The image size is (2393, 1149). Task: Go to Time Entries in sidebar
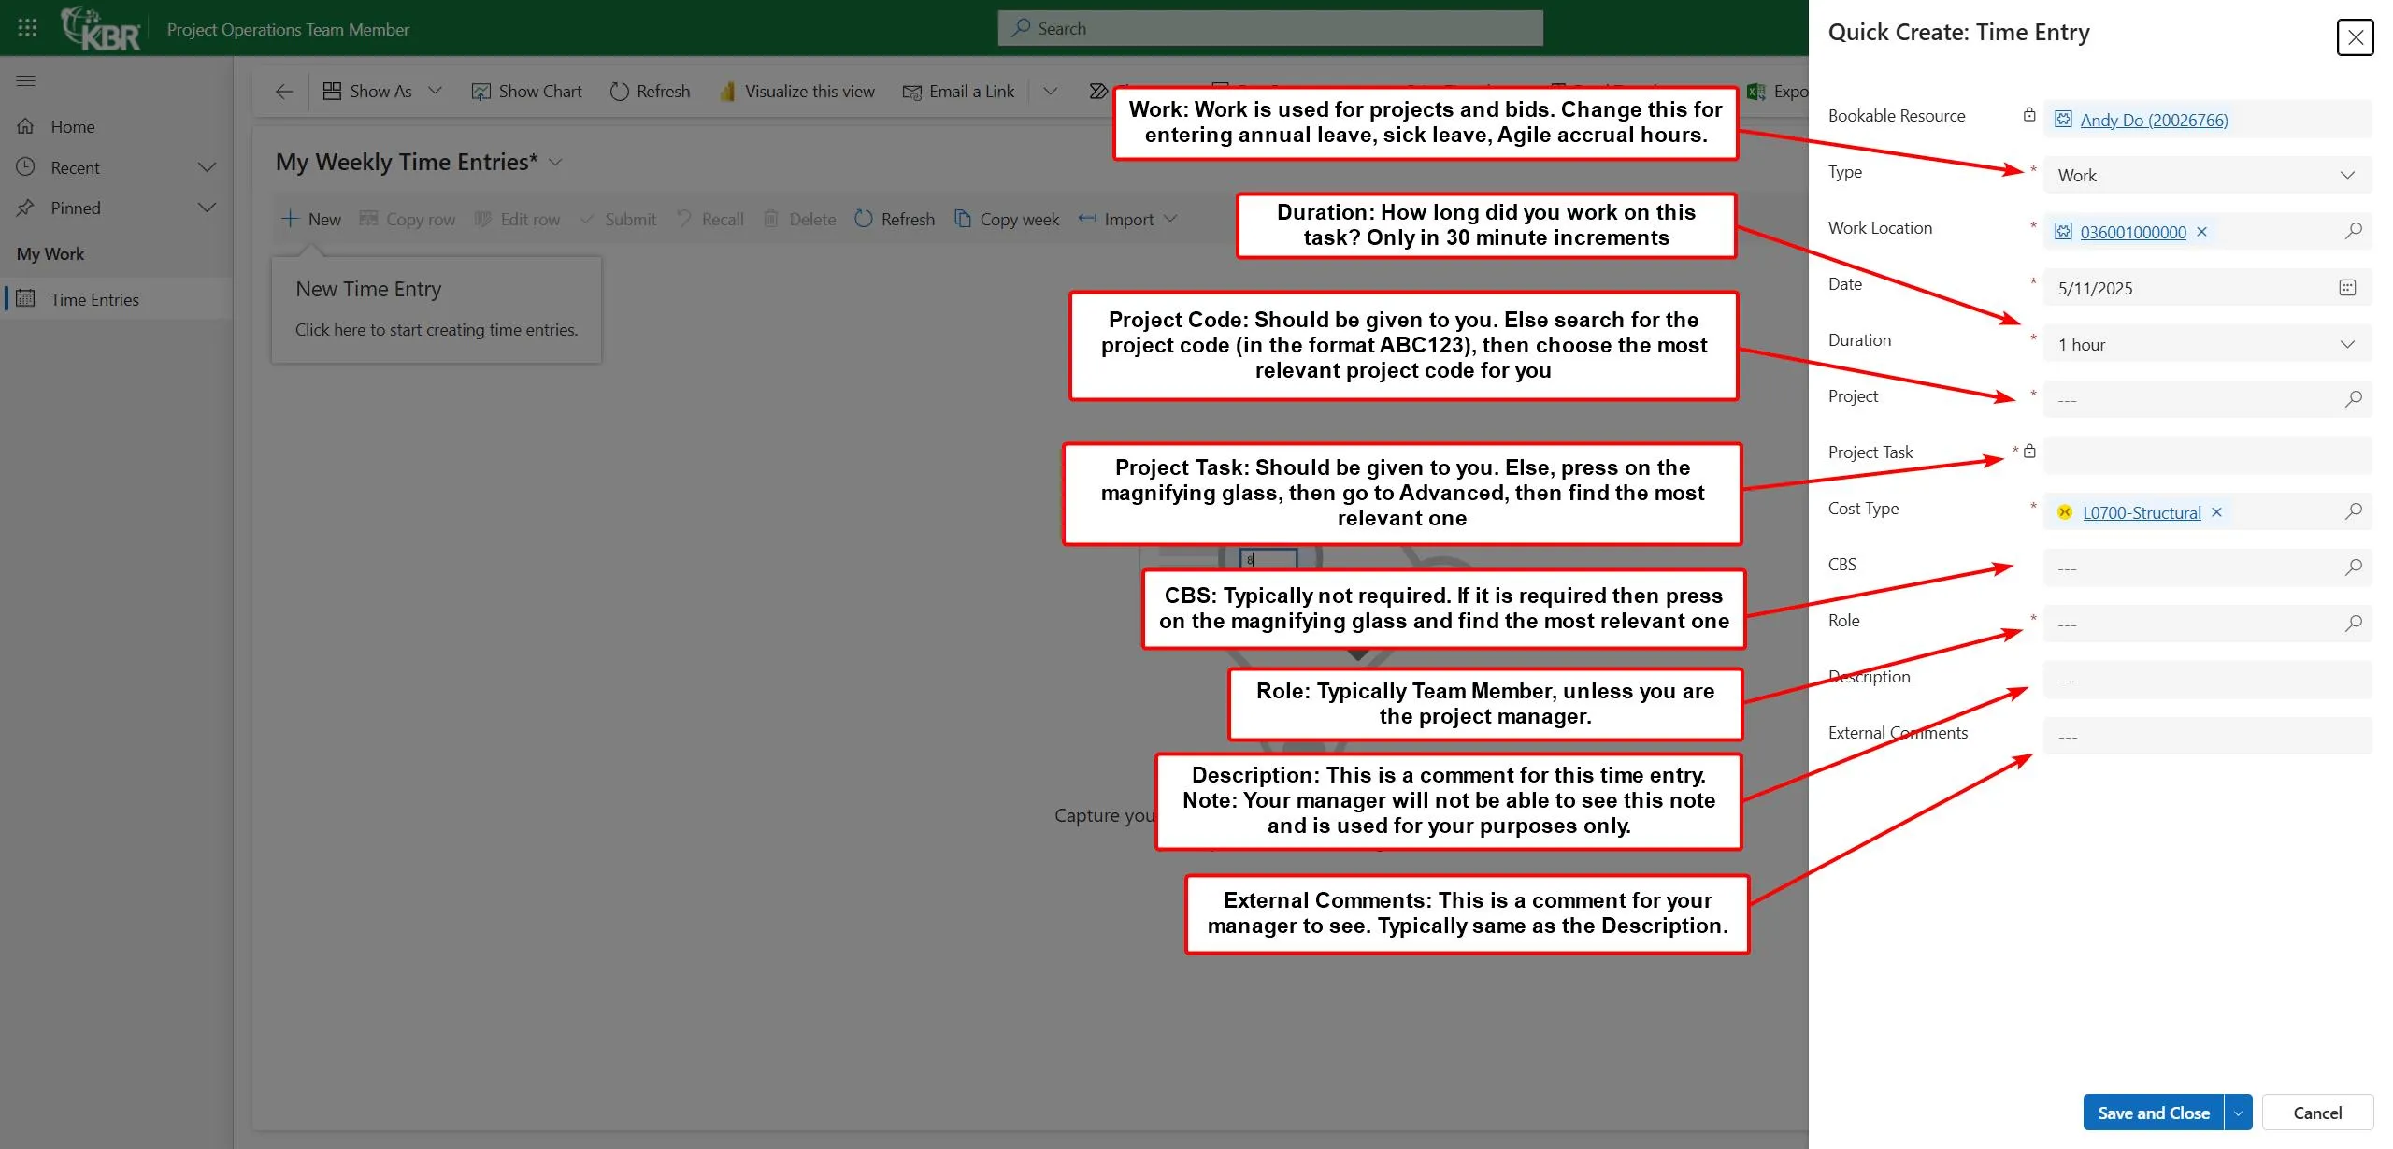click(x=93, y=299)
